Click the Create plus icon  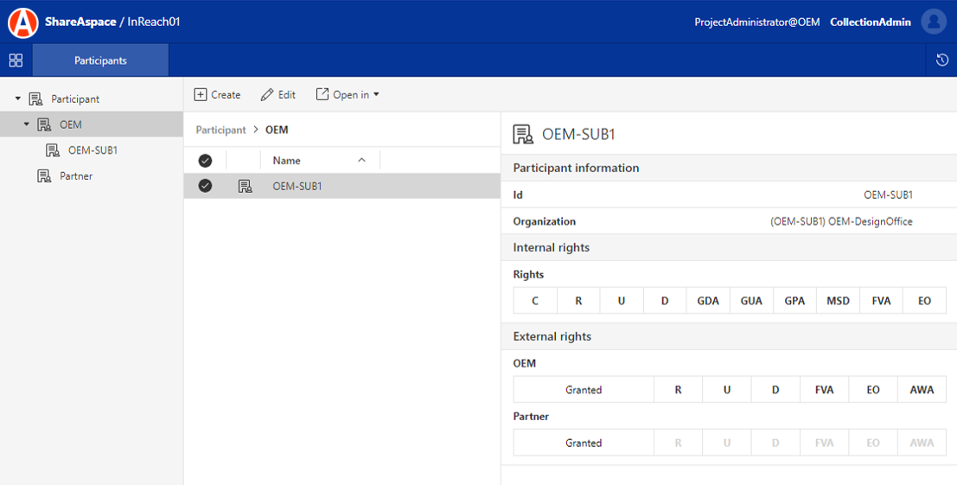[201, 94]
